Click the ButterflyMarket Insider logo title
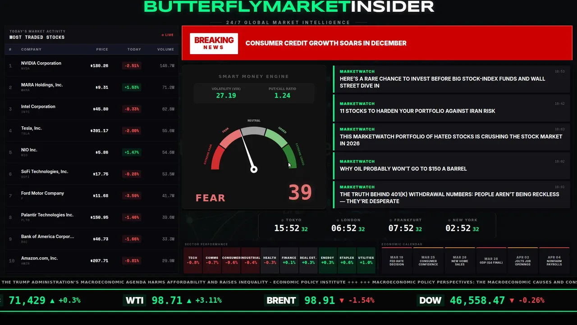This screenshot has width=577, height=325. (x=289, y=6)
